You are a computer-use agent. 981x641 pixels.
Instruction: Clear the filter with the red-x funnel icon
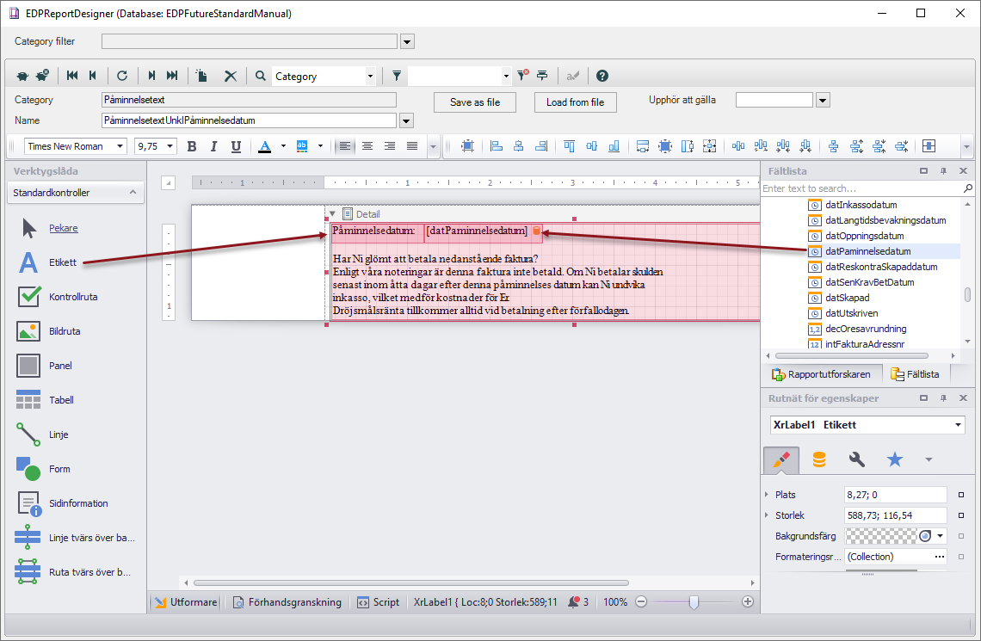click(x=522, y=76)
